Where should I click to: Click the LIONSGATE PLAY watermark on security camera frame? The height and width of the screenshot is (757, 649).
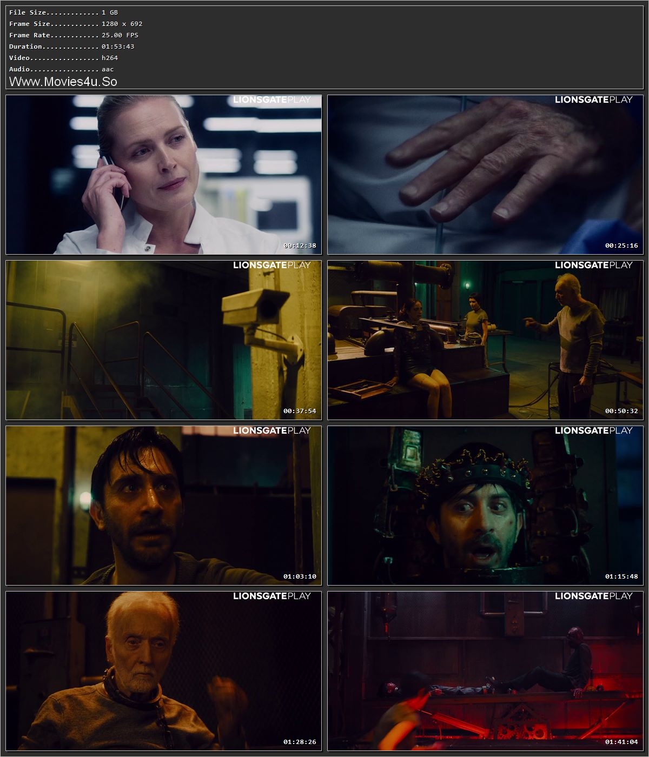click(273, 265)
